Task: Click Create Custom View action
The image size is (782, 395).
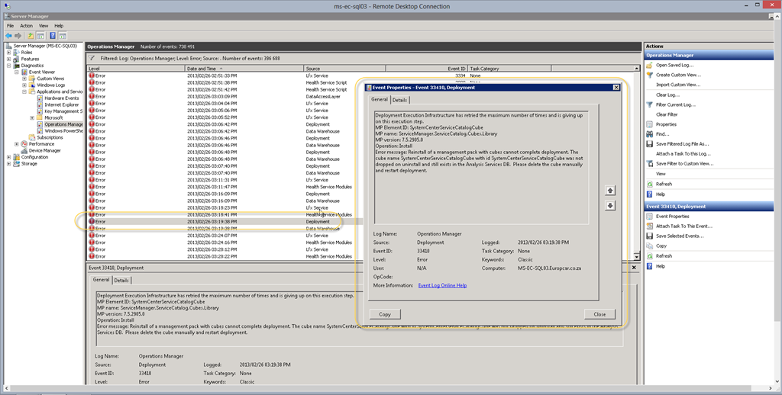Action: pyautogui.click(x=679, y=75)
